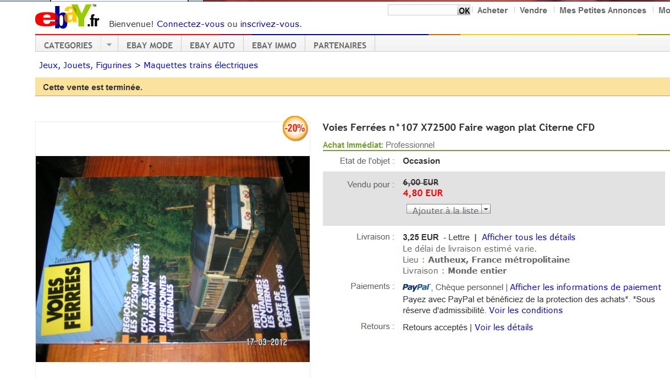Click the -20% discount badge

point(295,128)
